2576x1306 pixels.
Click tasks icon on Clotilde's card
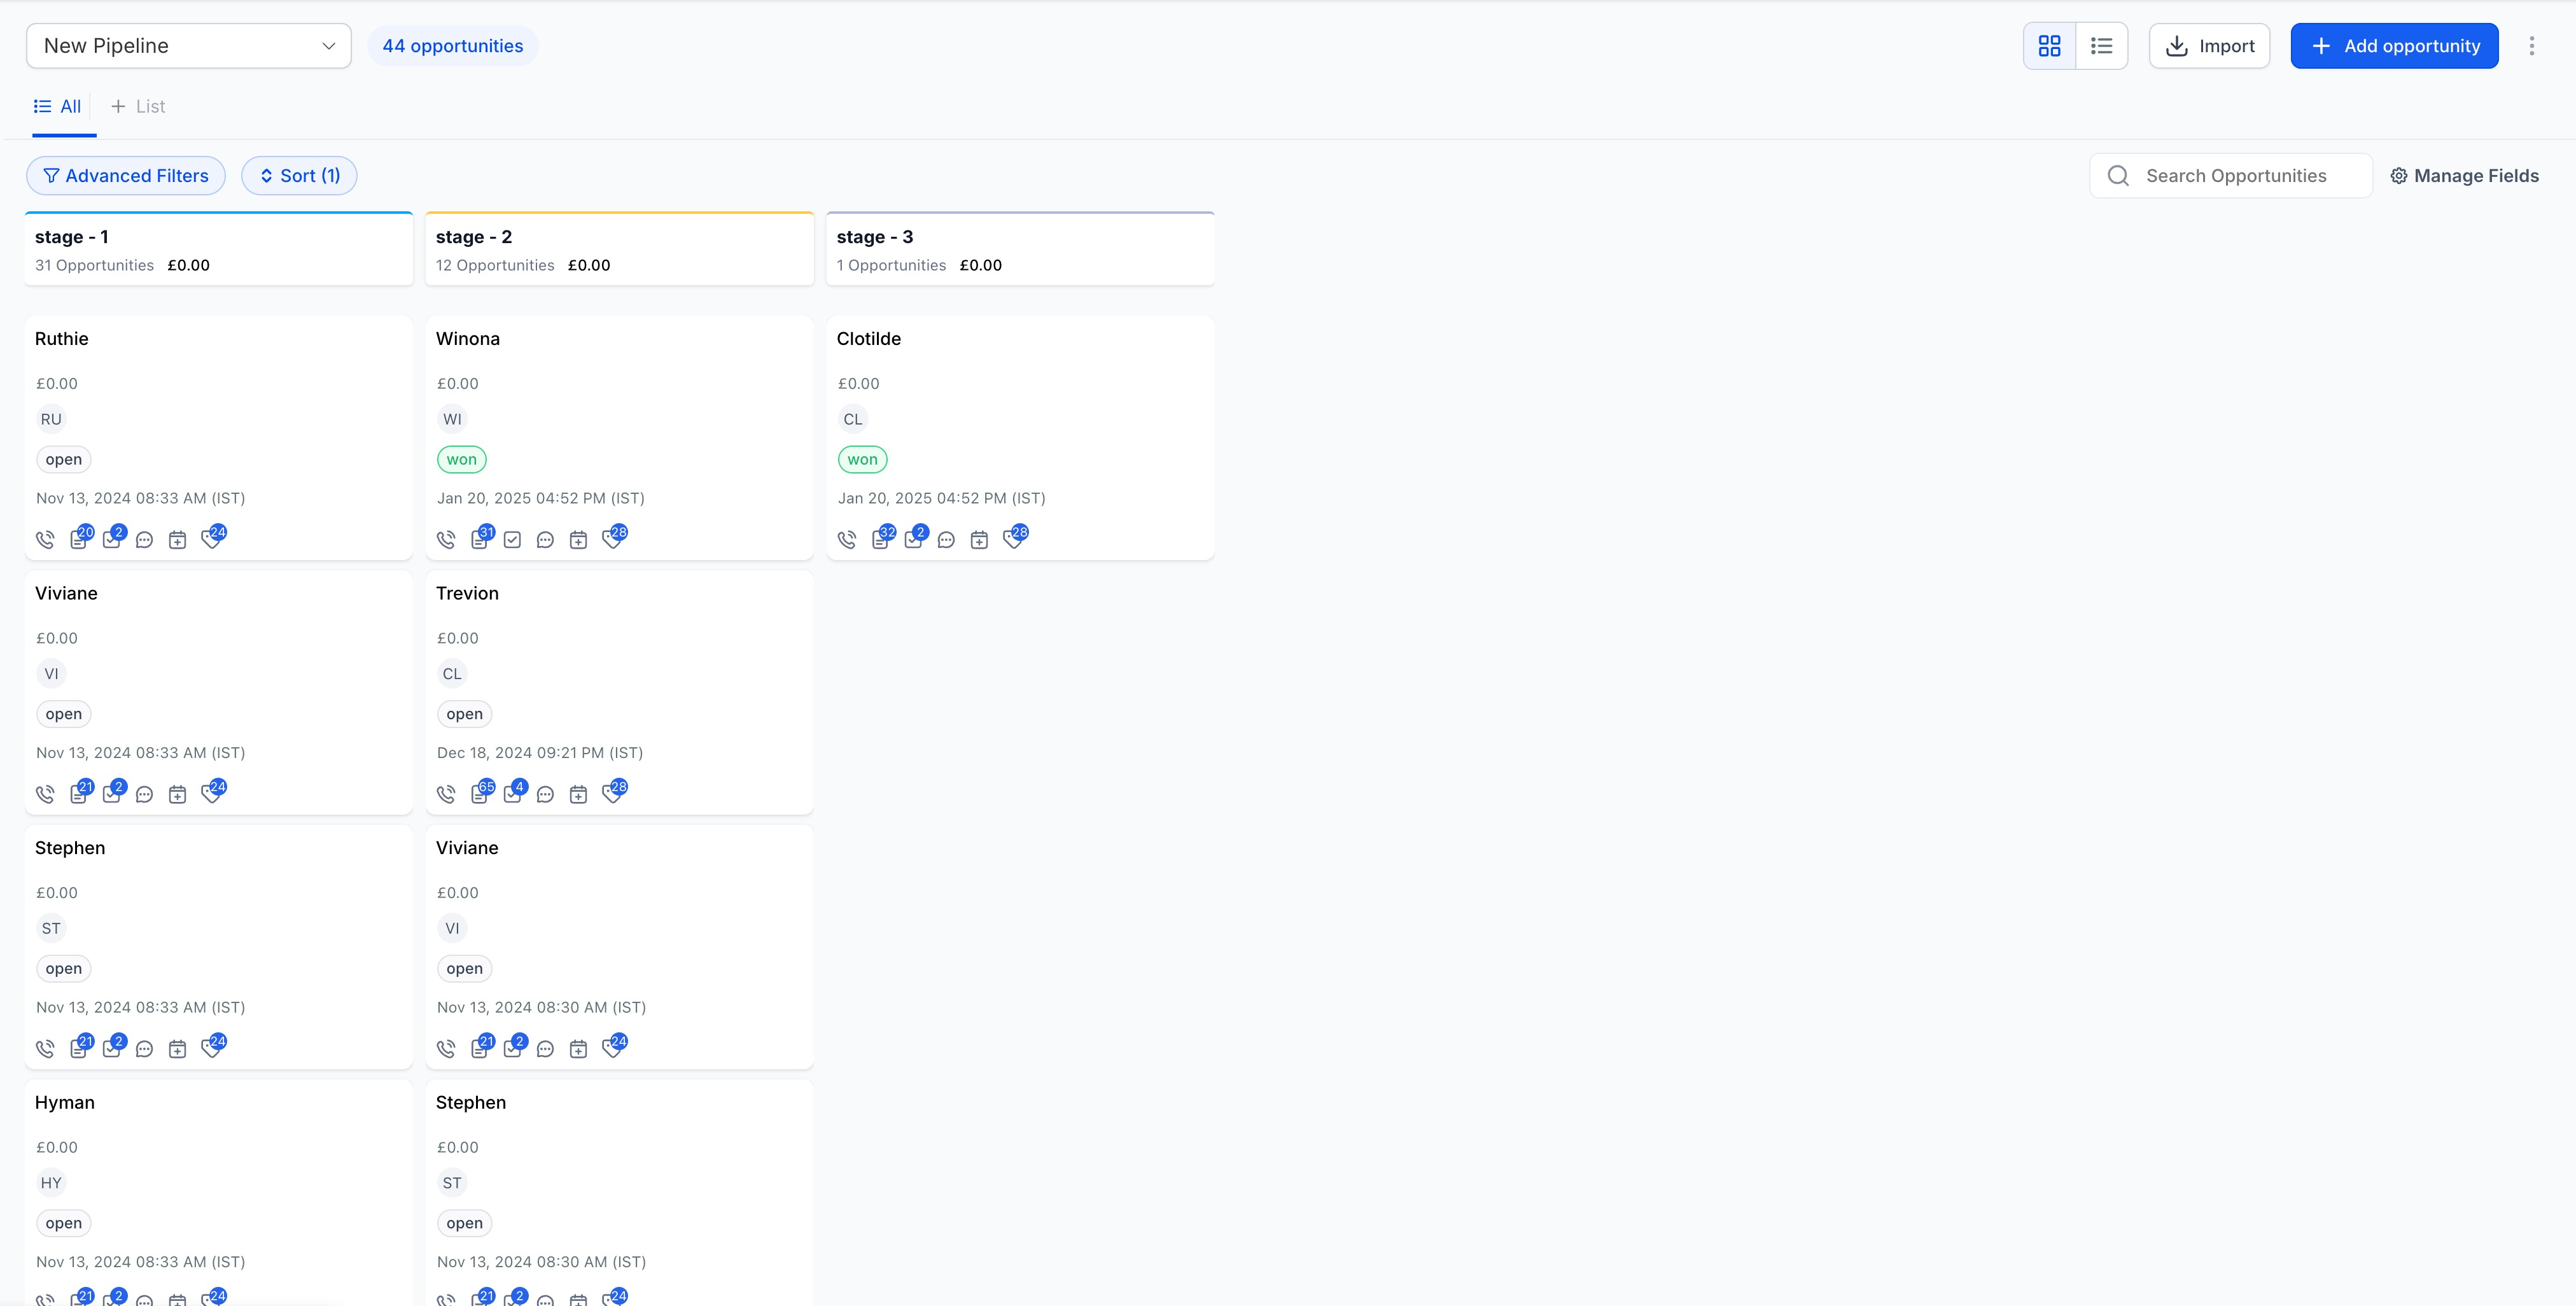click(x=912, y=540)
